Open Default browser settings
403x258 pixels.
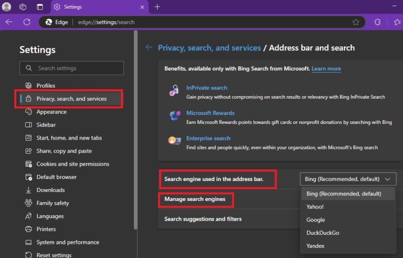(x=56, y=177)
